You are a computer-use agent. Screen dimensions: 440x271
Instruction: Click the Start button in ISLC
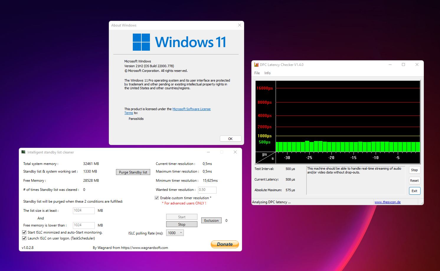[182, 217]
